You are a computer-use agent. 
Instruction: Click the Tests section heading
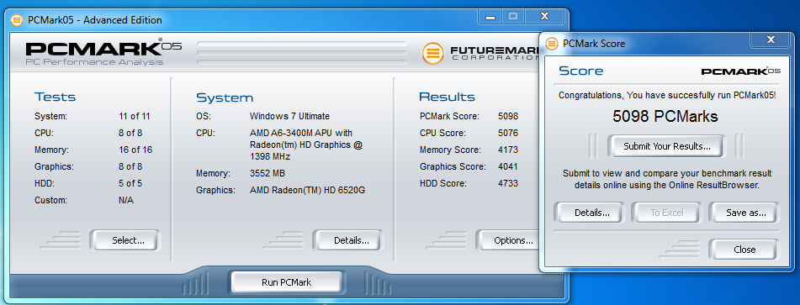56,97
